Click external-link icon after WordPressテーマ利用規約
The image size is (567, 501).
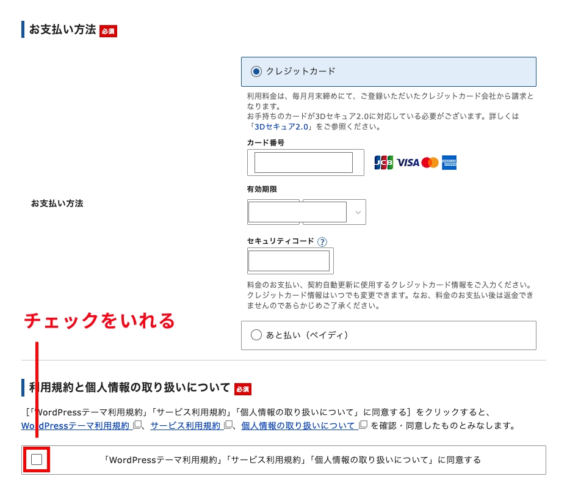click(138, 425)
